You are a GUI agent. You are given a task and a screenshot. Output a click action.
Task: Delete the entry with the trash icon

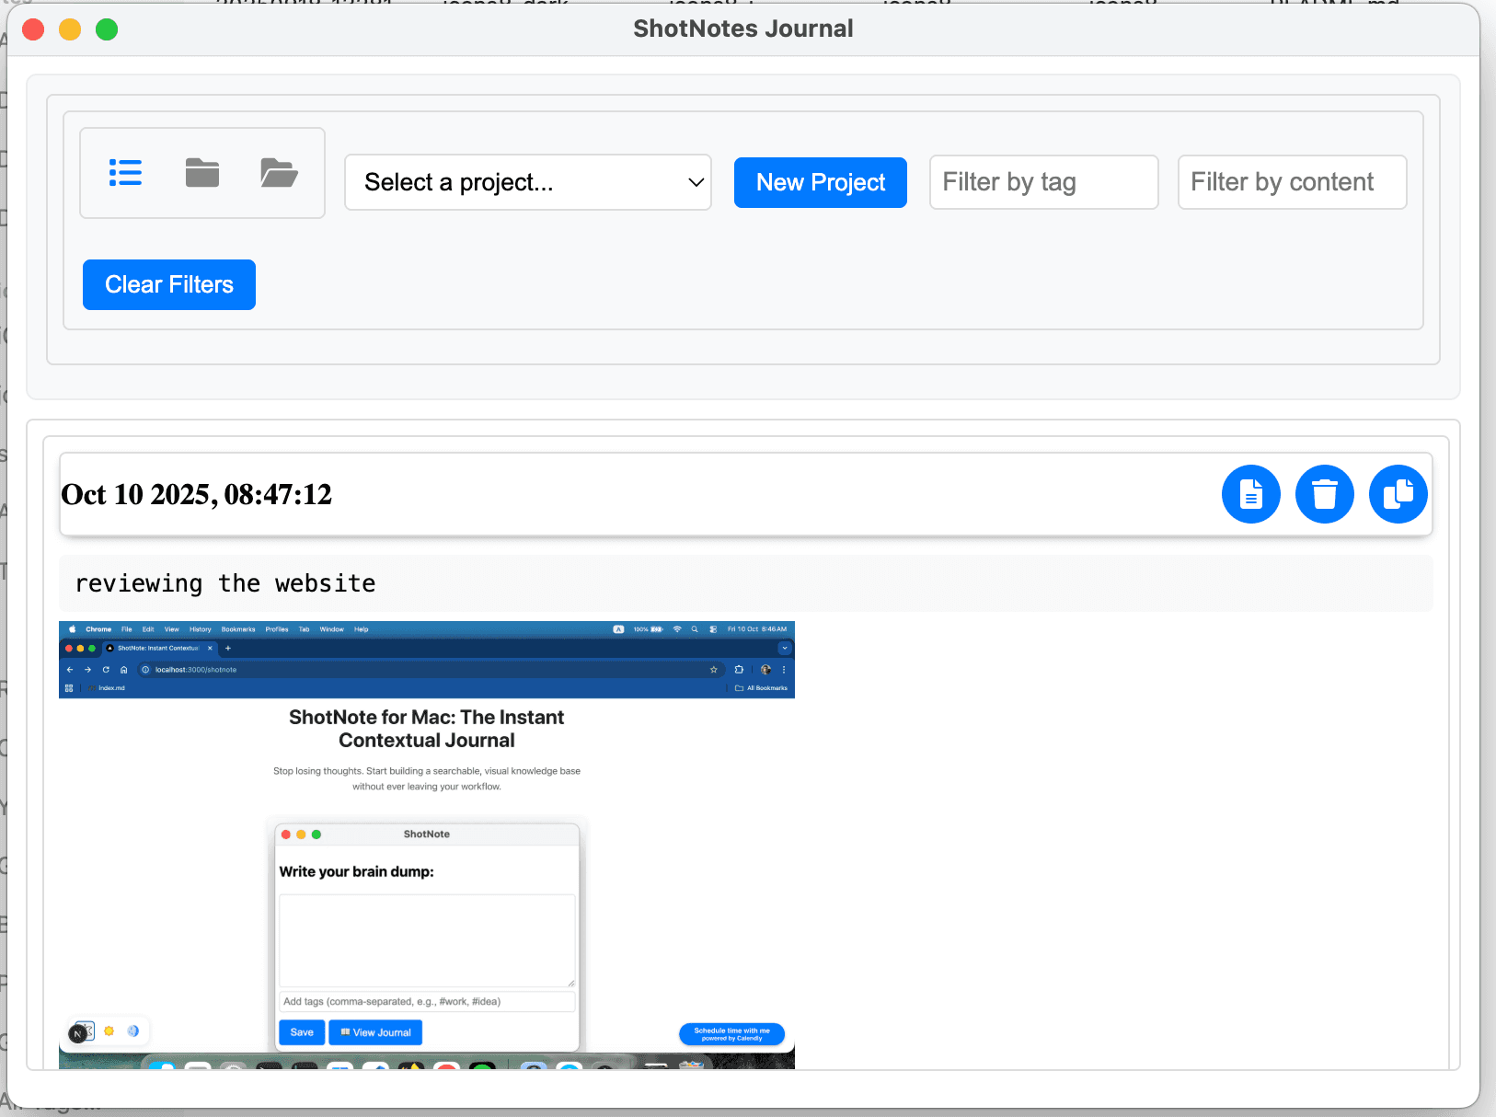point(1324,494)
